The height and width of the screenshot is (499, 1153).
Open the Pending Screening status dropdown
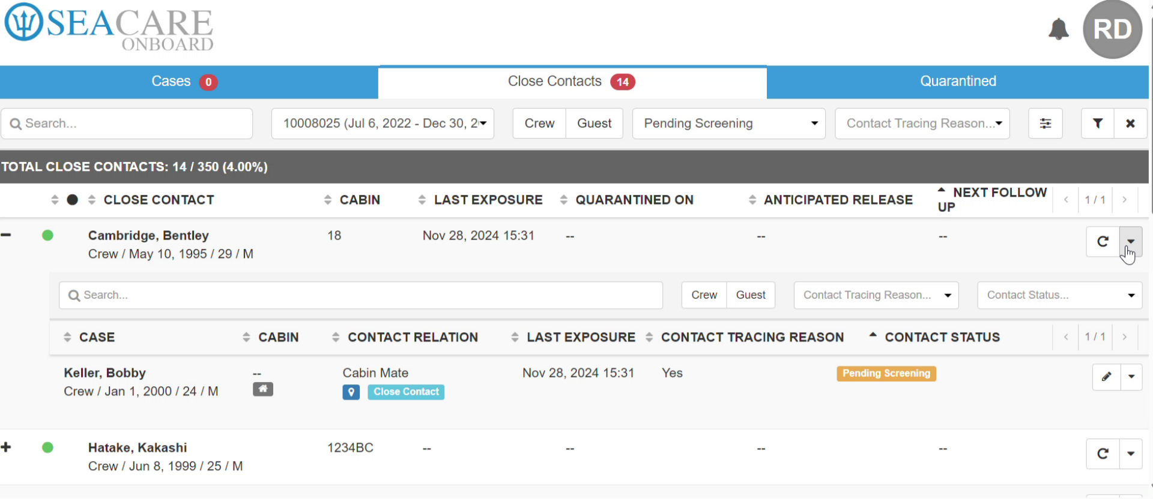click(728, 124)
